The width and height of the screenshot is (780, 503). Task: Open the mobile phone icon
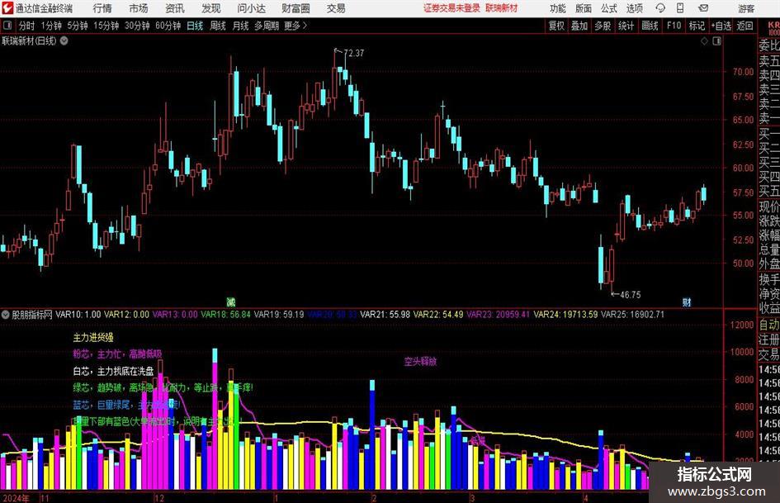[x=680, y=8]
